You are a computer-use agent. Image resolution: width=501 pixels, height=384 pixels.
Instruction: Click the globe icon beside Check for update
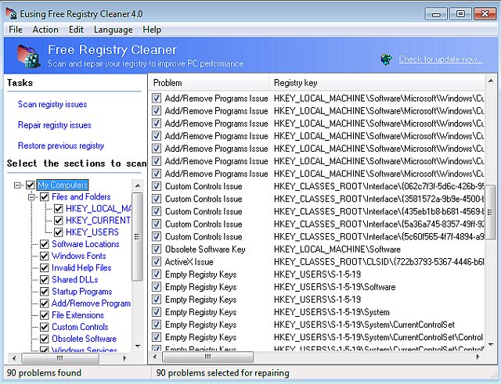tap(387, 59)
